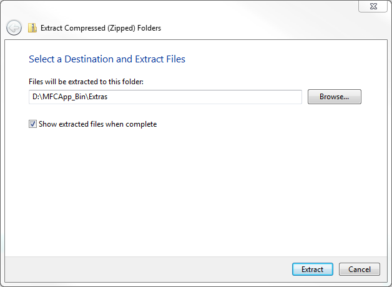Image resolution: width=392 pixels, height=287 pixels.
Task: Cancel the extraction dialog
Action: 359,270
